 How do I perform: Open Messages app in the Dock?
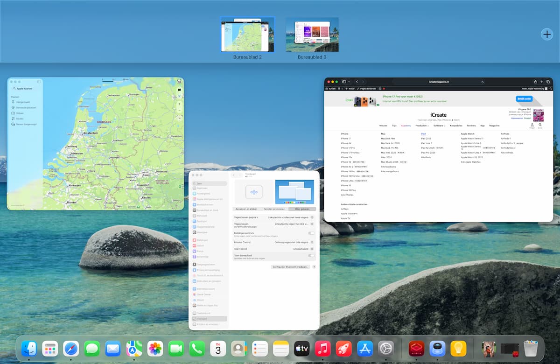pyautogui.click(x=92, y=349)
